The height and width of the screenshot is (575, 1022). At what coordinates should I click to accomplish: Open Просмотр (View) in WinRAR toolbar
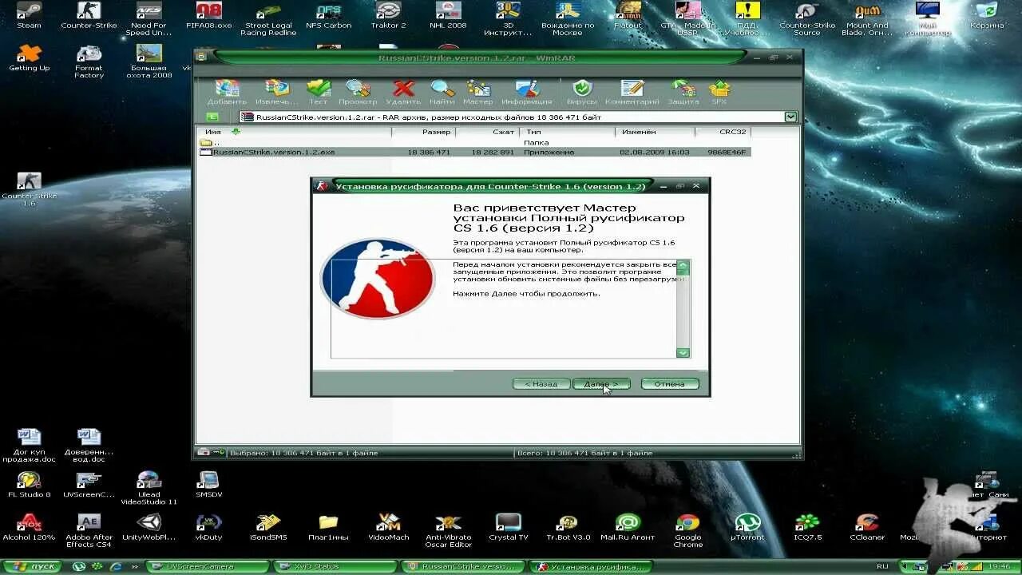click(358, 92)
